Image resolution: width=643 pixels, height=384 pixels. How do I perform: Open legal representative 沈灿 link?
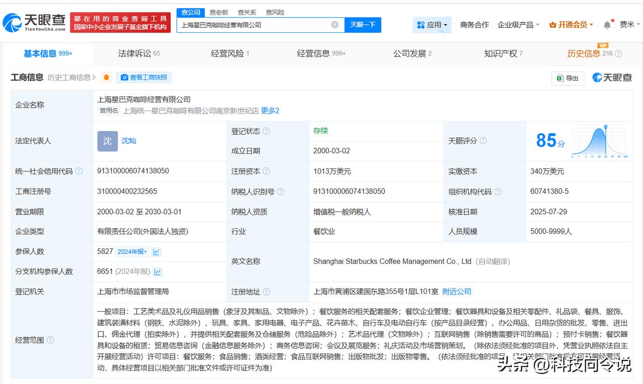point(129,141)
